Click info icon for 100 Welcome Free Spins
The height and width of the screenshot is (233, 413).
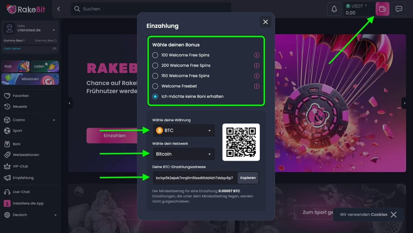coord(256,55)
